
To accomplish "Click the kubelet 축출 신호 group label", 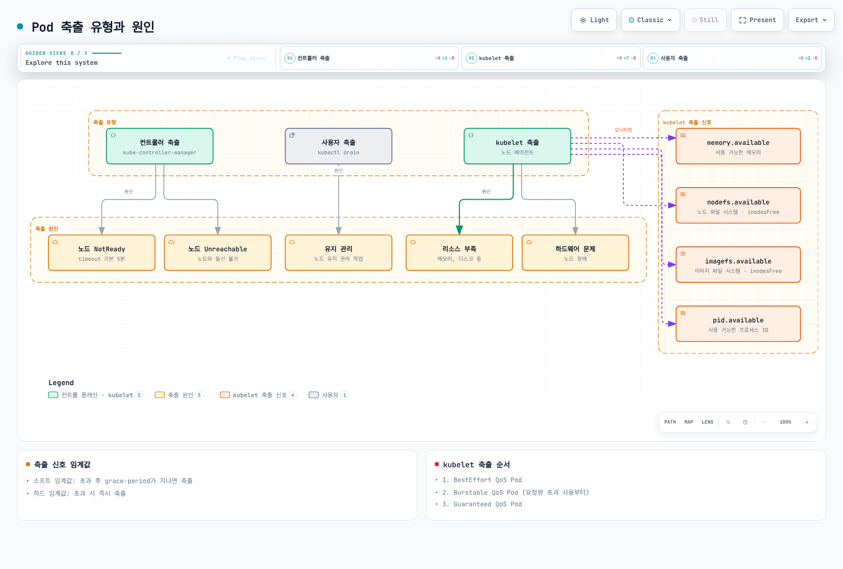I will pos(687,122).
